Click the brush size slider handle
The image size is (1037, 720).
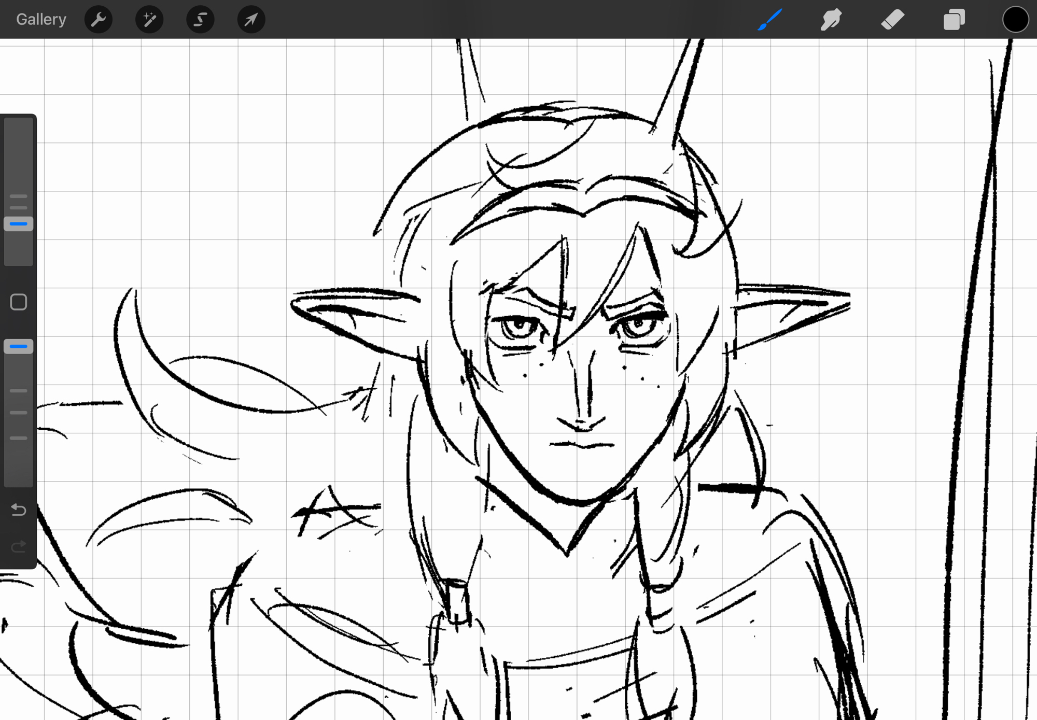click(x=19, y=224)
